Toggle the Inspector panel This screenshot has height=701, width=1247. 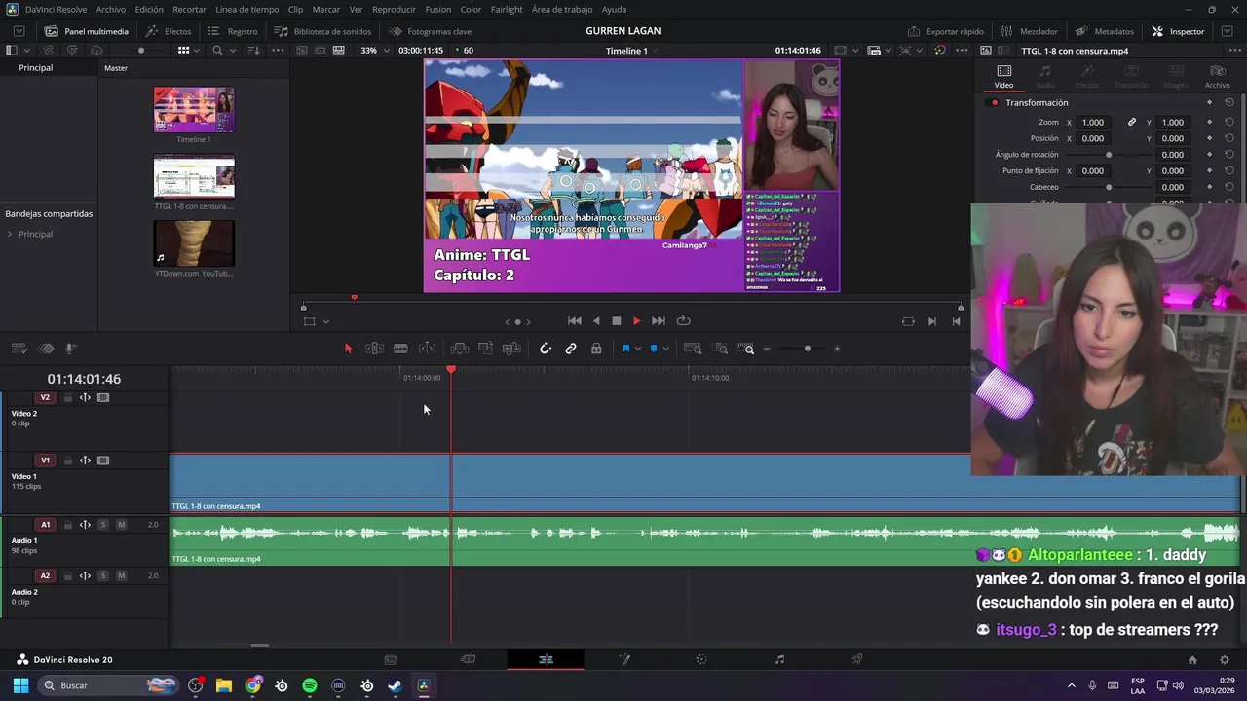[x=1178, y=31]
